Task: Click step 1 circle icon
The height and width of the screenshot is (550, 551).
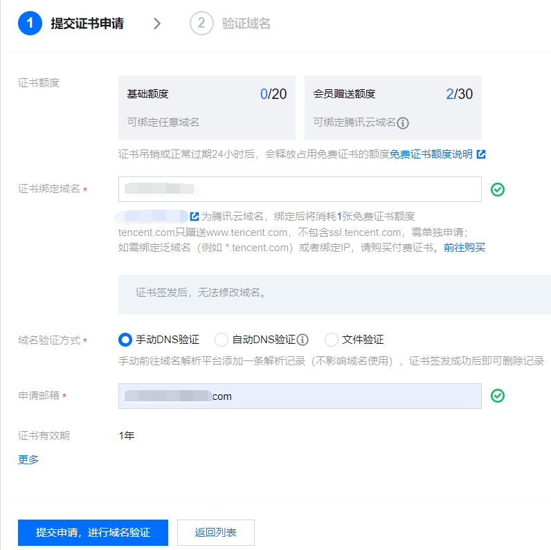Action: 30,24
